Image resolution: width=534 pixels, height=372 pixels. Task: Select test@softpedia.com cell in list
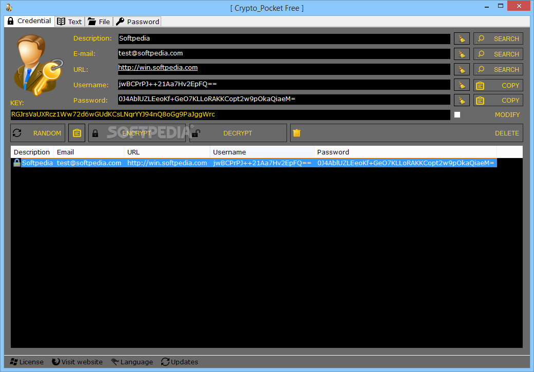[89, 163]
